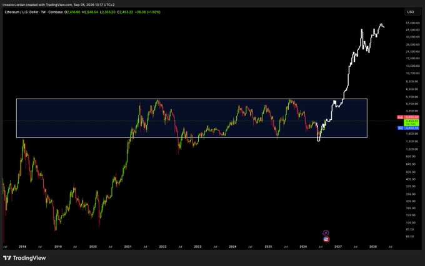The image size is (425, 266).
Task: Select the blue bid price label
Action: click(408, 127)
